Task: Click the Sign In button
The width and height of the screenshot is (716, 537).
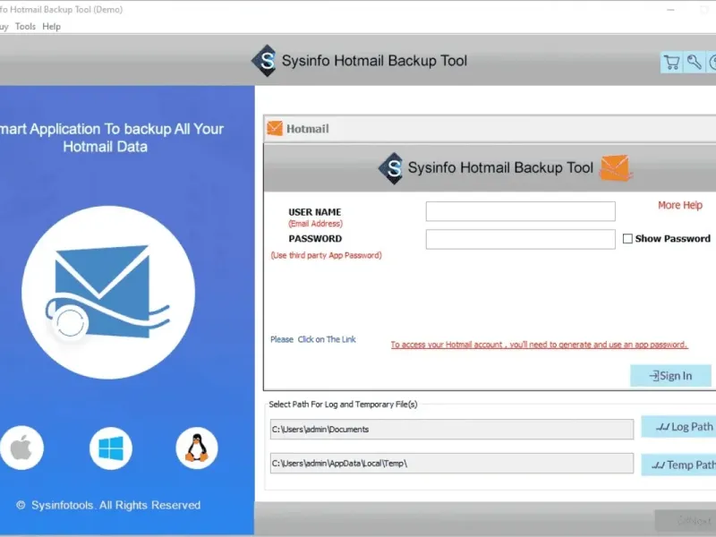Action: pyautogui.click(x=670, y=376)
